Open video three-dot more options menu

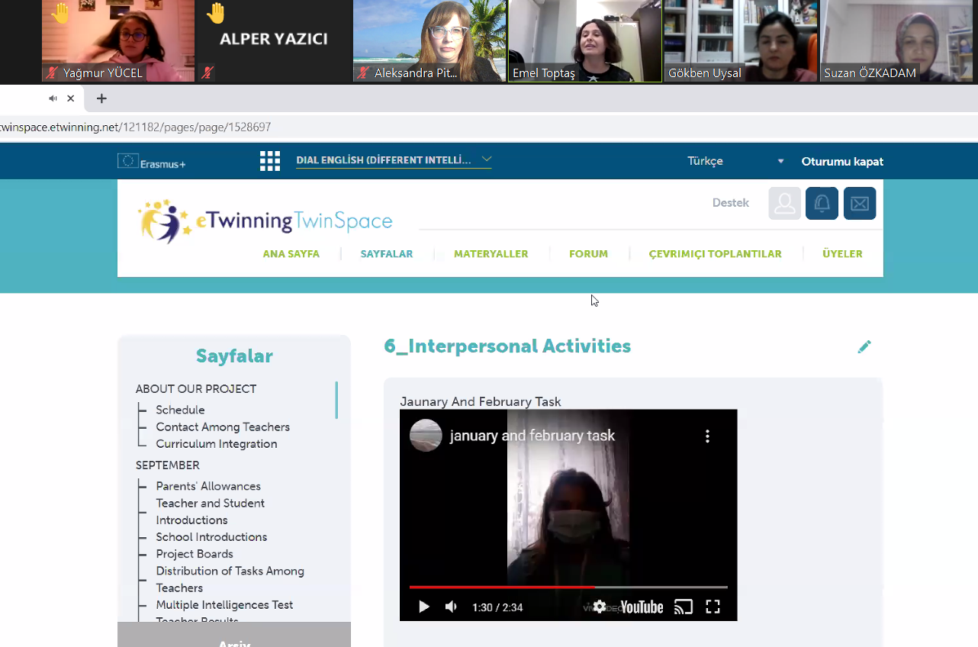pos(707,436)
